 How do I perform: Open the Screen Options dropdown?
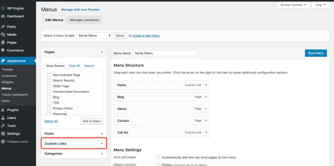[x=293, y=5]
